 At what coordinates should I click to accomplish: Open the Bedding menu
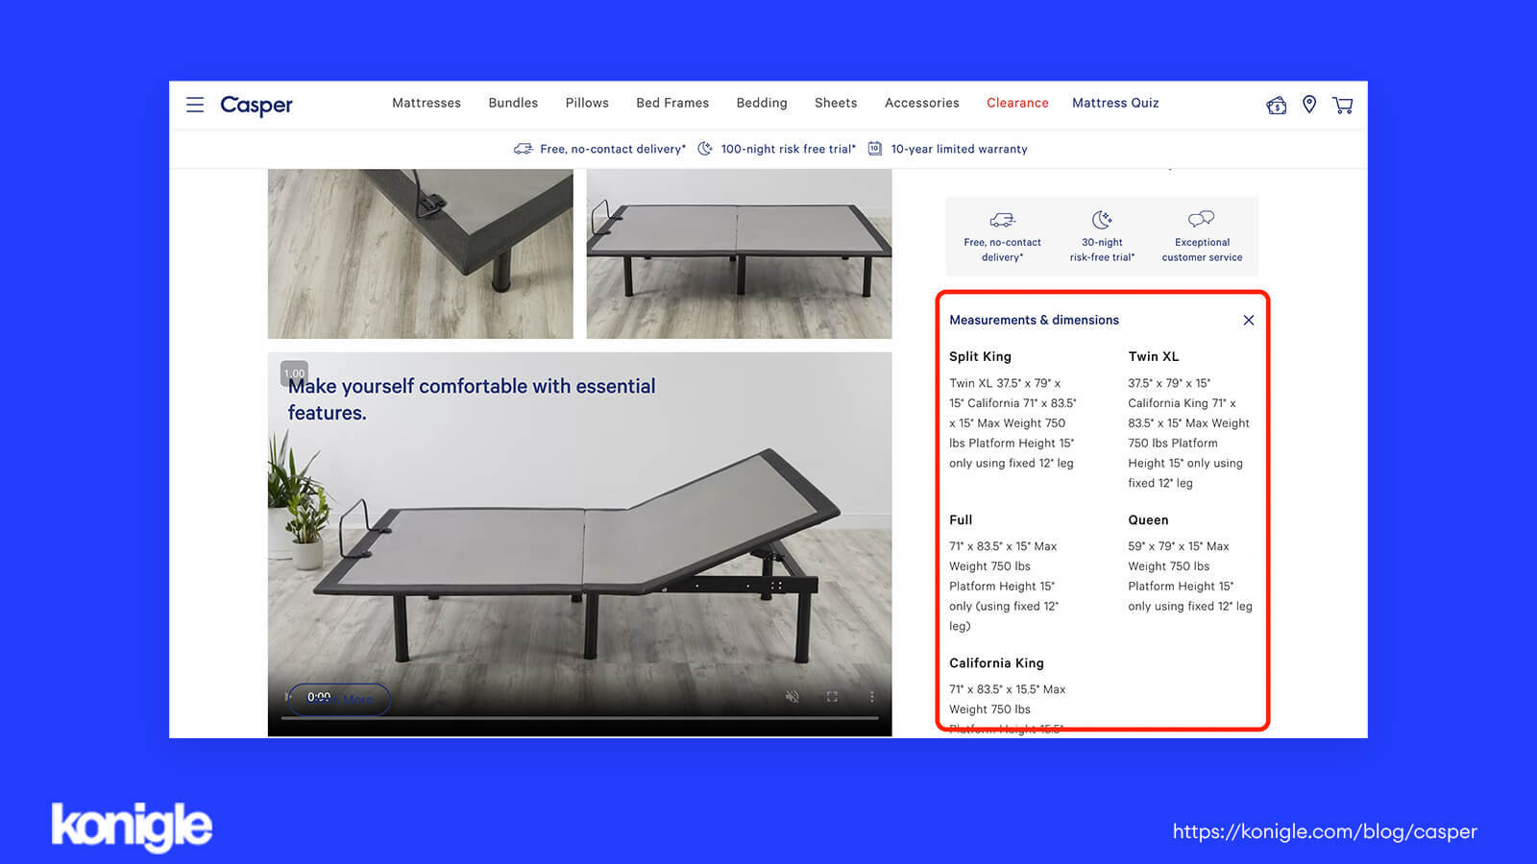[x=762, y=103]
